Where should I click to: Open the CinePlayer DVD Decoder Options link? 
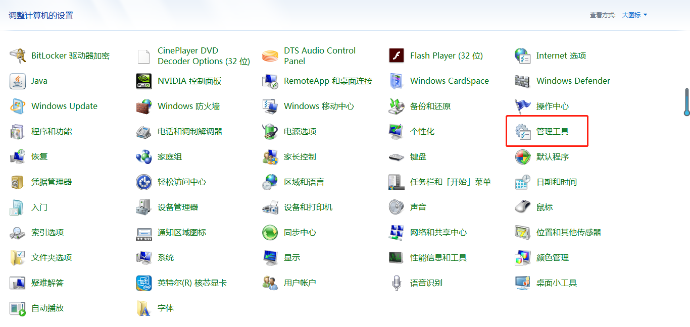pyautogui.click(x=204, y=56)
